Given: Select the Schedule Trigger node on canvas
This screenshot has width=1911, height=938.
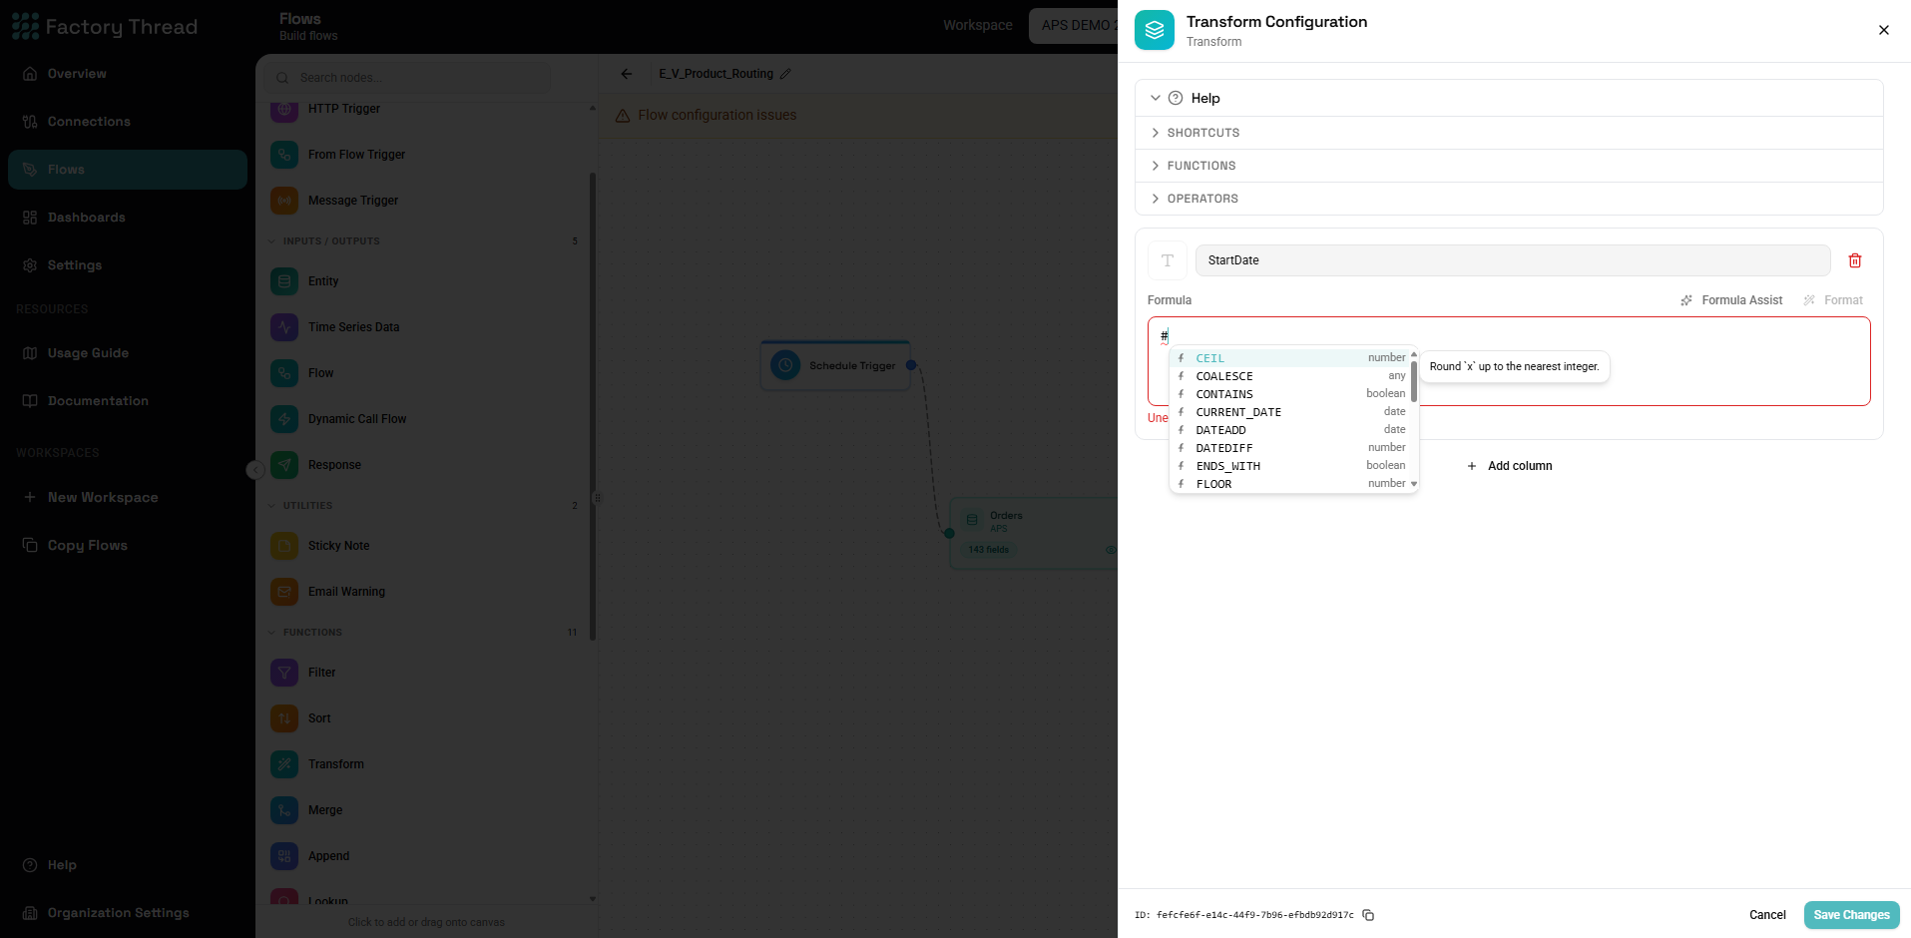Looking at the screenshot, I should tap(835, 366).
